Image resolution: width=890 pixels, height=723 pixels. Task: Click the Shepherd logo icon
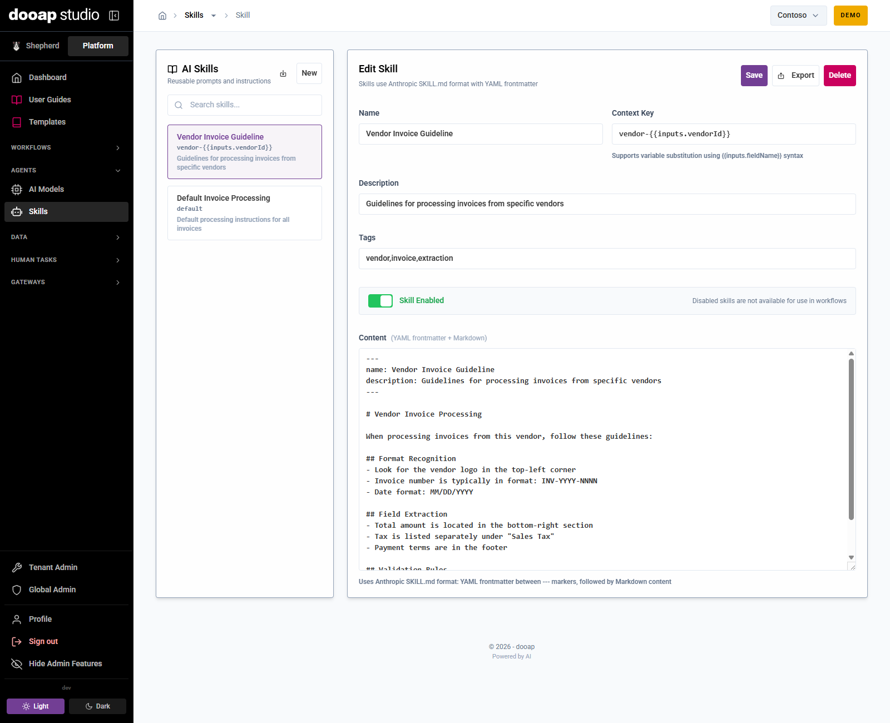pos(16,46)
